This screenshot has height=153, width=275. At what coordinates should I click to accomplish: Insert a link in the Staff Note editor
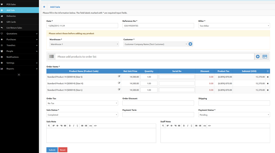[x=205, y=126]
